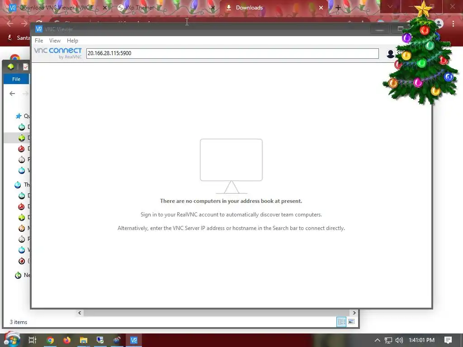Select the Downloads Chrome tab

249,8
